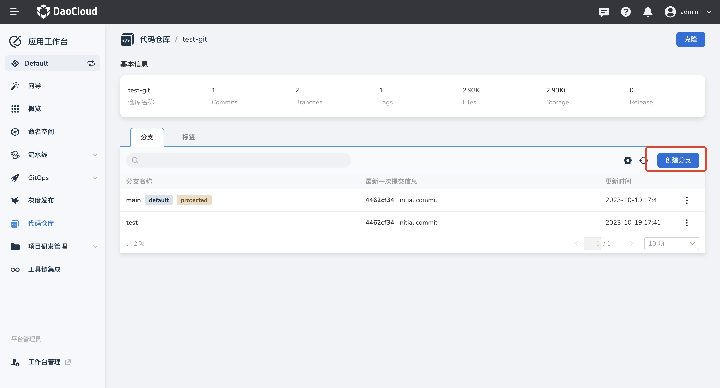Open table column settings gear icon
This screenshot has width=720, height=388.
point(628,160)
